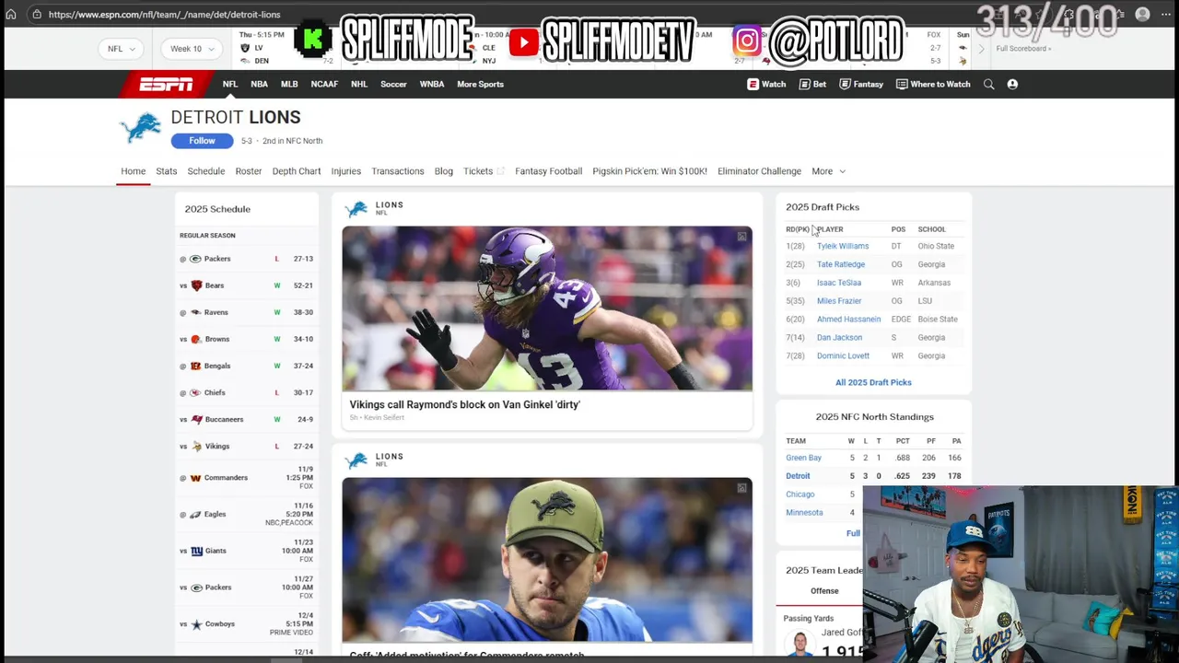Open All 2025 Draft Picks link
Screen dimensions: 1179x663
(x=873, y=382)
